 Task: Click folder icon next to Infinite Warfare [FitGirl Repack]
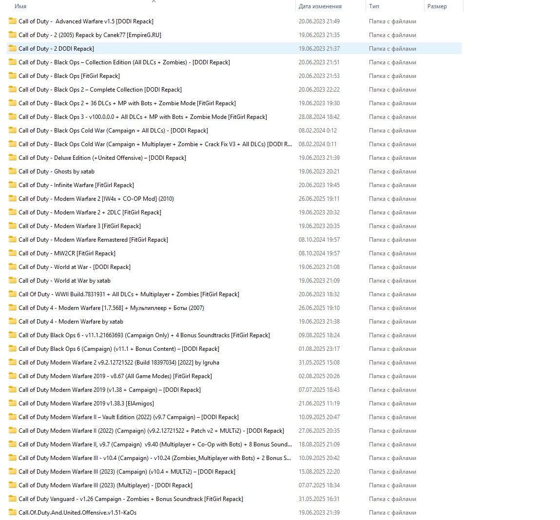point(12,185)
